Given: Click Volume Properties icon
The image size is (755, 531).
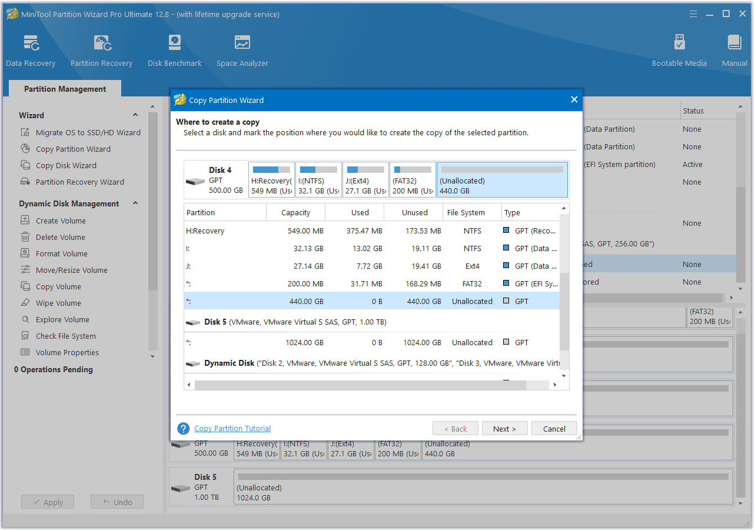Looking at the screenshot, I should 25,352.
